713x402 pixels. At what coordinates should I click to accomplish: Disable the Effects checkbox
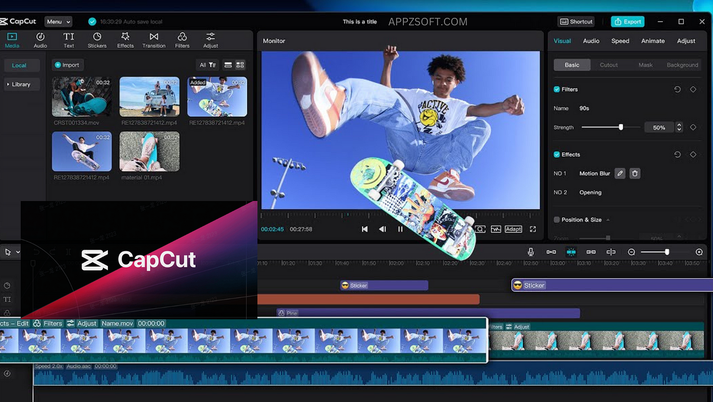click(x=556, y=154)
